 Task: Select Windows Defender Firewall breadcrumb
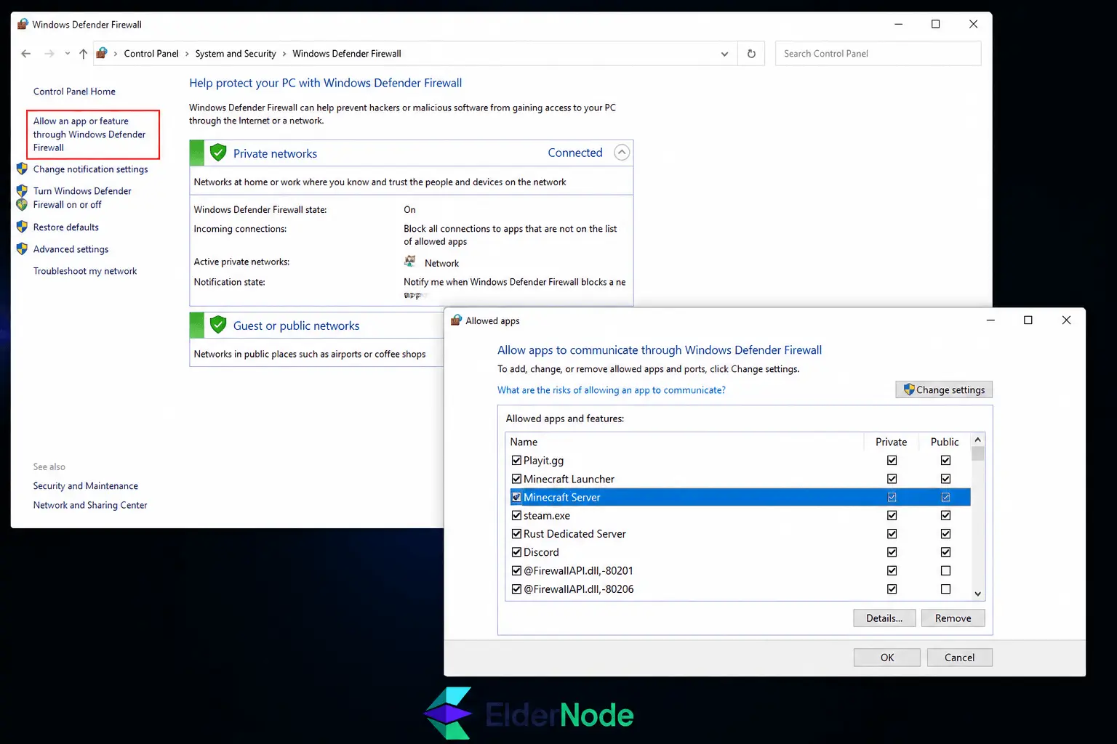coord(347,54)
